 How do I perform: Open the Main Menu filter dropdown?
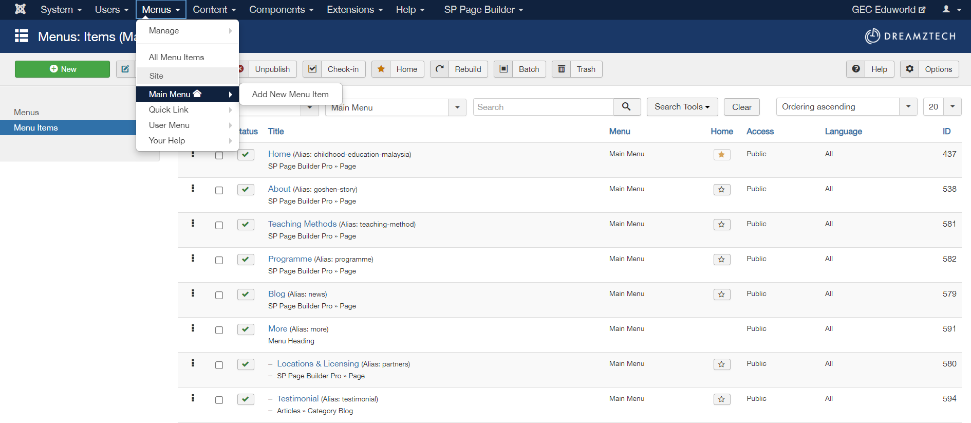click(x=396, y=107)
